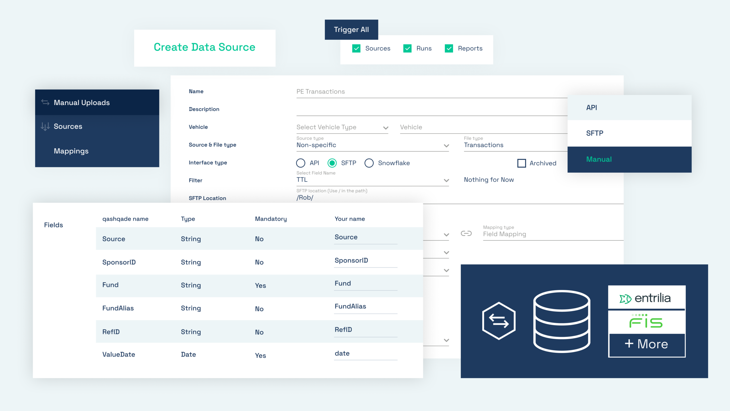
Task: Click the Nothing for Now filter value
Action: 489,180
